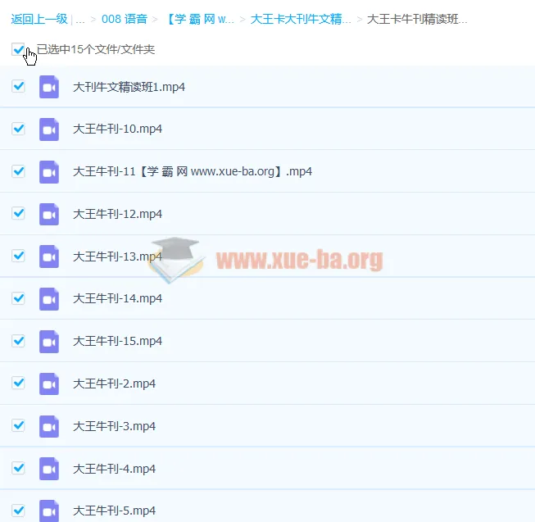Uncheck 大王牛刊-15.mp4 checkbox

coord(18,341)
